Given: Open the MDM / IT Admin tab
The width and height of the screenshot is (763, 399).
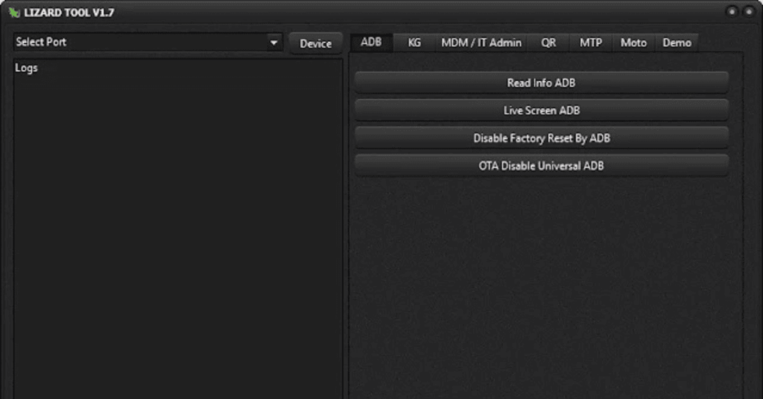Looking at the screenshot, I should 481,42.
